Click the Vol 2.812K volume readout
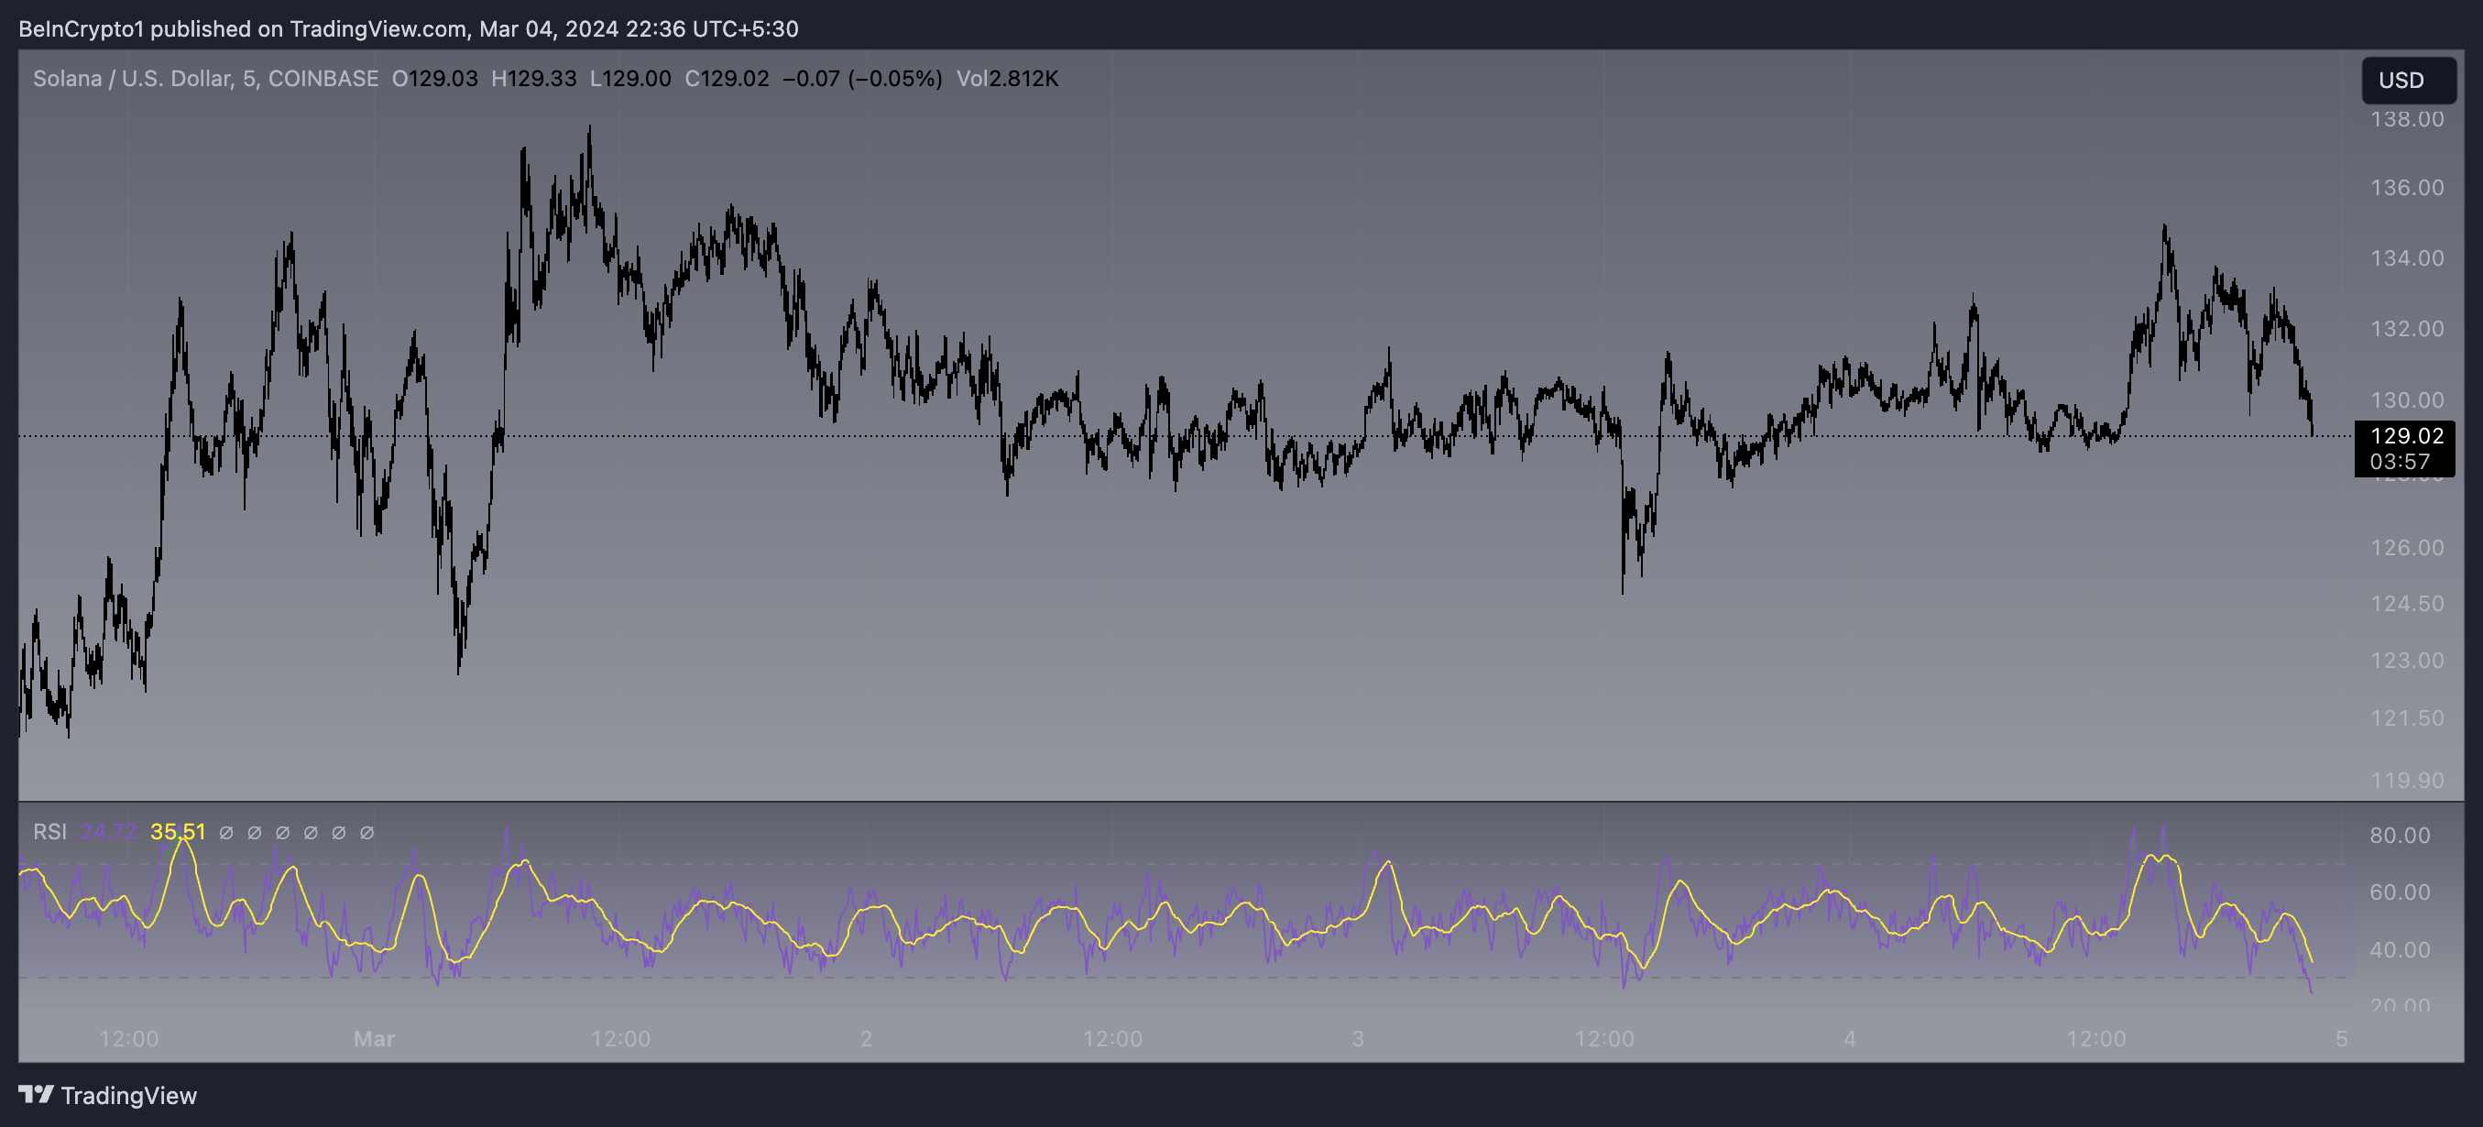The image size is (2483, 1127). pos(1007,78)
